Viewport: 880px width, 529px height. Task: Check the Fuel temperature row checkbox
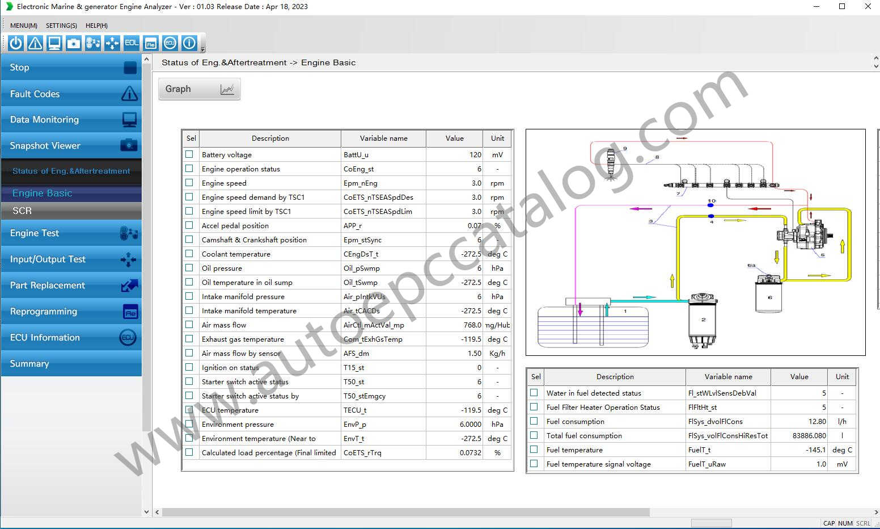click(534, 450)
